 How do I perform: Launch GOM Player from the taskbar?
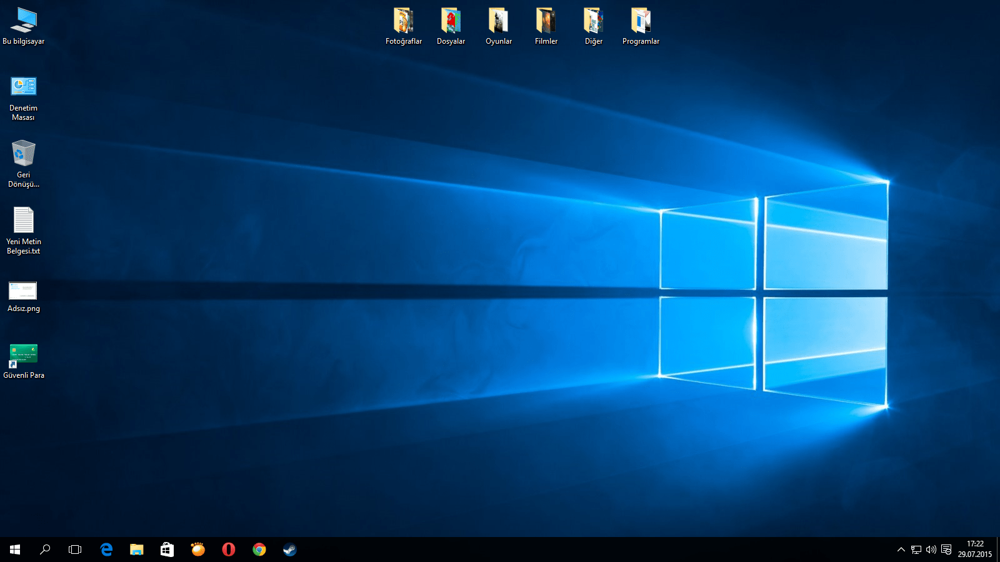[x=198, y=550]
